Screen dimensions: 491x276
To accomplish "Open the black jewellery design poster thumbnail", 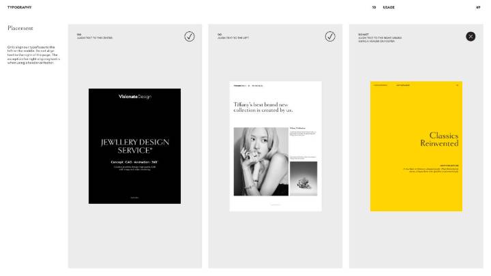I will (134, 146).
